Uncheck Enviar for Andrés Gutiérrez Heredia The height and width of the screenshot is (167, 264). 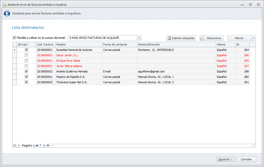click(27, 71)
